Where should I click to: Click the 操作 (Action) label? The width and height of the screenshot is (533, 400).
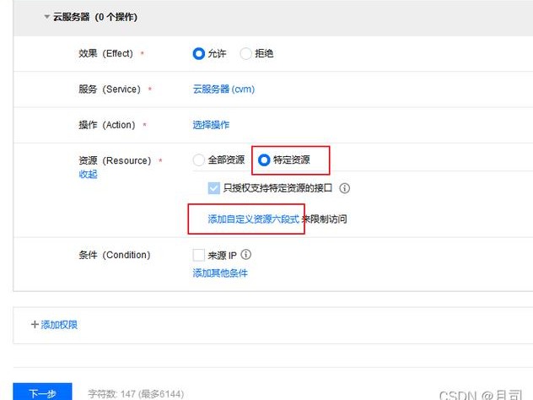(107, 125)
